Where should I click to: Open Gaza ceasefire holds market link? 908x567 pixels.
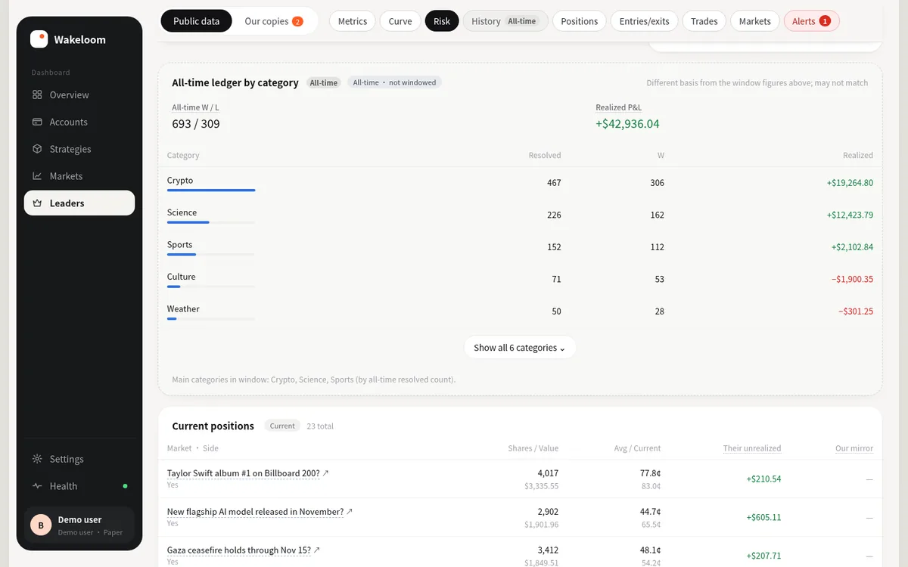tap(239, 550)
